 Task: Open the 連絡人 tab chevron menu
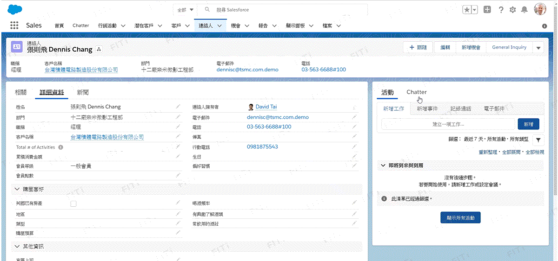click(x=219, y=26)
